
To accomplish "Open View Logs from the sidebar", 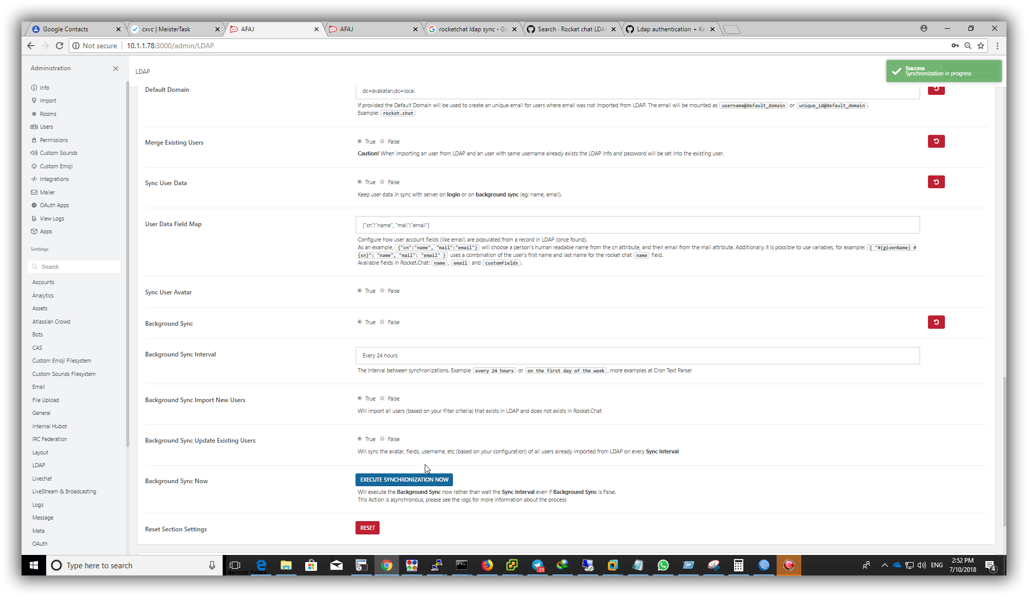I will (52, 218).
